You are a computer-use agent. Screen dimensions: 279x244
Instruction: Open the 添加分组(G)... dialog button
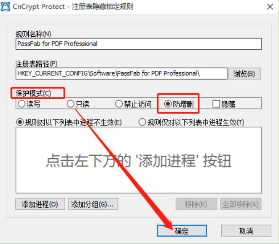click(93, 204)
